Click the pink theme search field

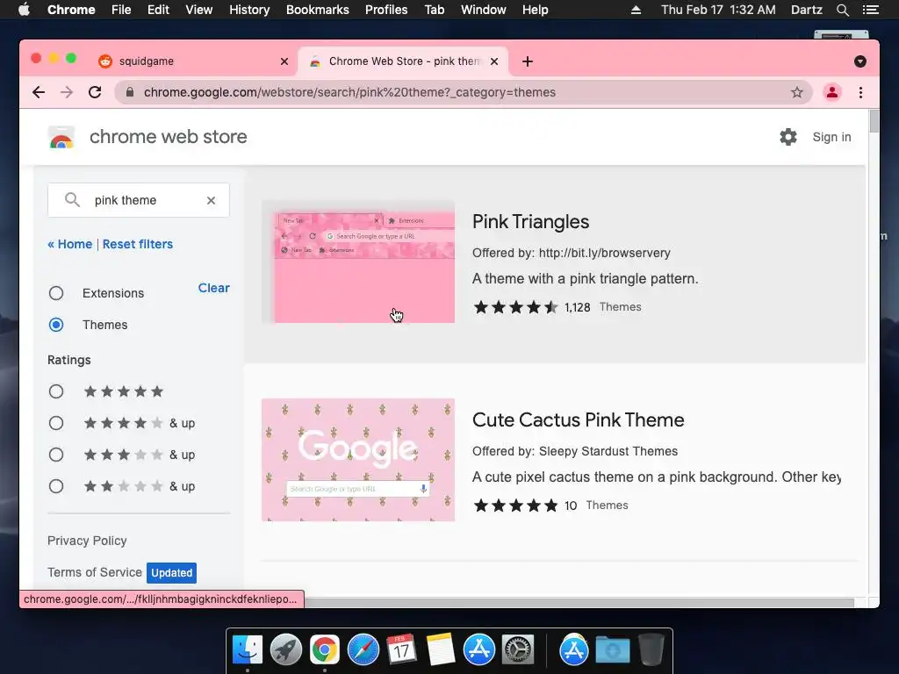tap(139, 200)
